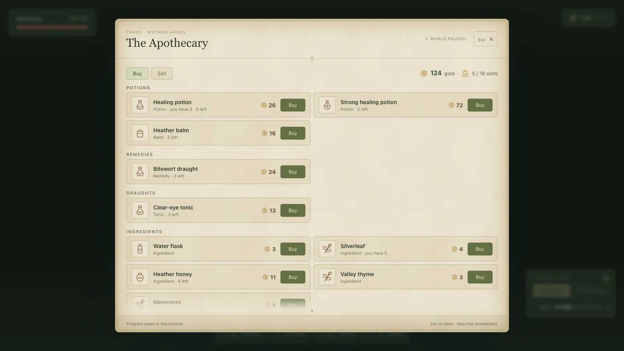Purchase a Clear-eye tonic

(x=293, y=211)
